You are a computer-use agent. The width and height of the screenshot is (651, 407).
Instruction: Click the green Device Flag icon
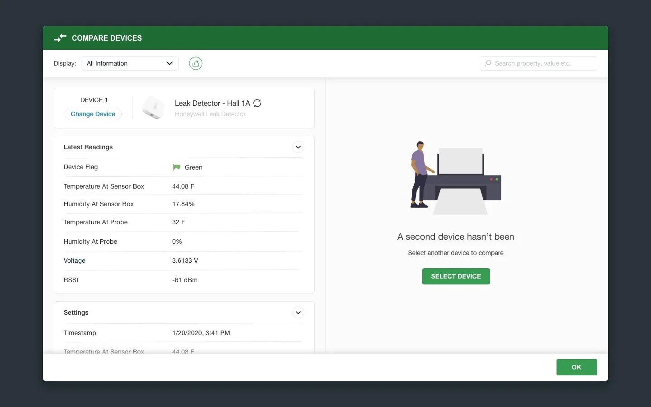(x=177, y=167)
